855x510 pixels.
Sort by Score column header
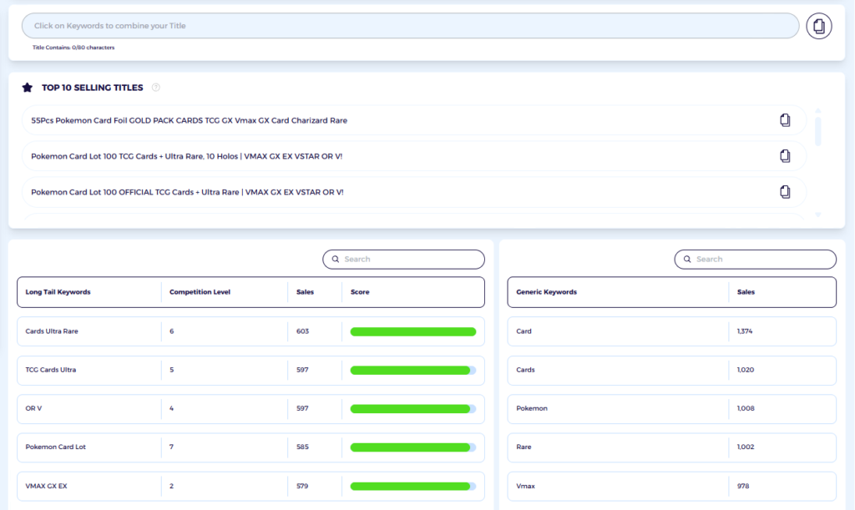(360, 292)
